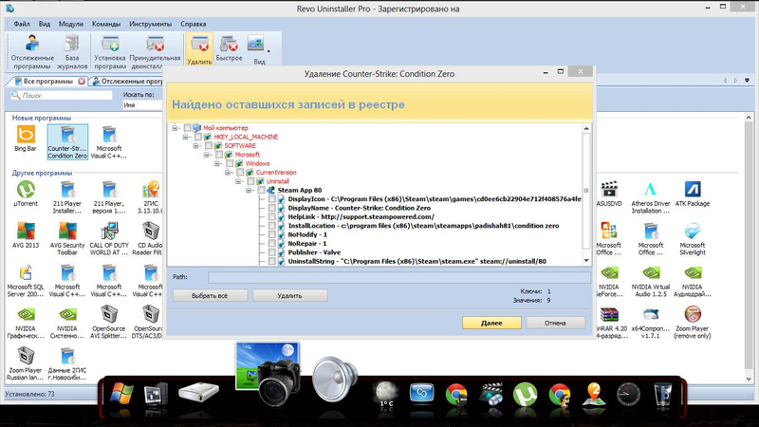Click the Выбрать всё (Select all) button
Image resolution: width=759 pixels, height=427 pixels.
coord(208,296)
